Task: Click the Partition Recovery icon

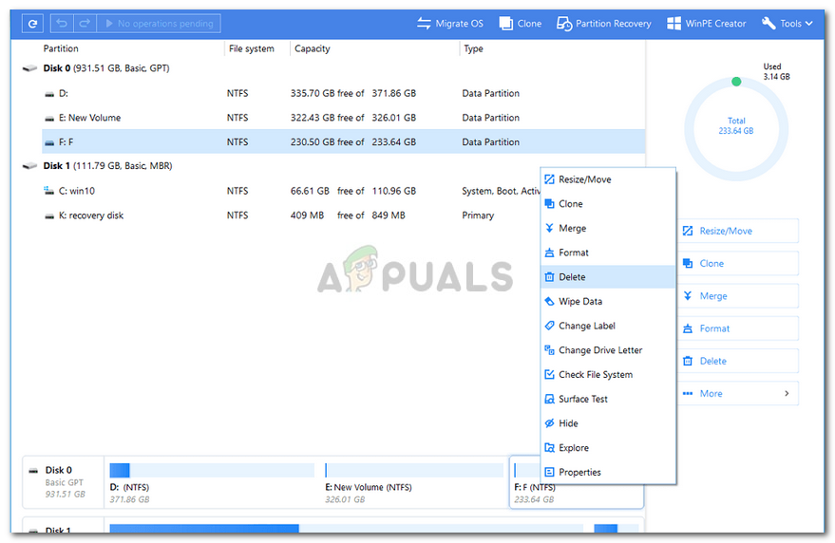Action: coord(564,24)
